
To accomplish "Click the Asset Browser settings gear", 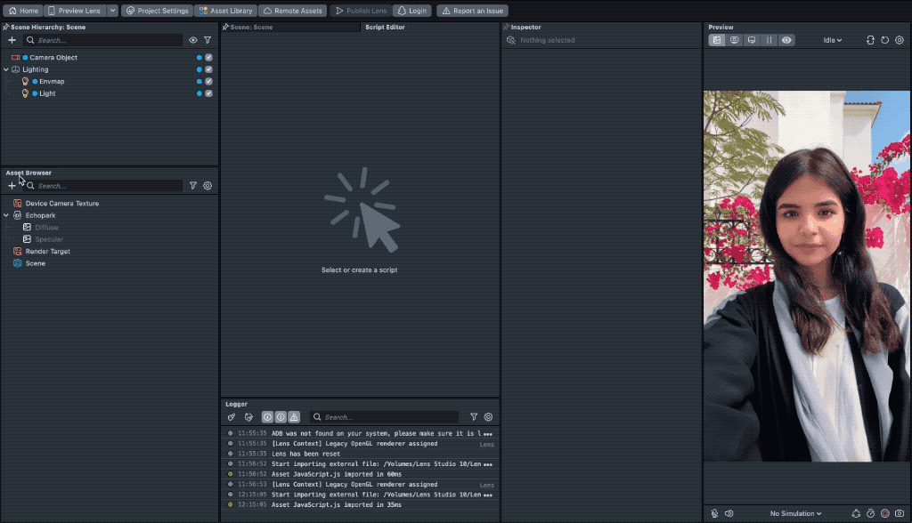I will [x=208, y=186].
